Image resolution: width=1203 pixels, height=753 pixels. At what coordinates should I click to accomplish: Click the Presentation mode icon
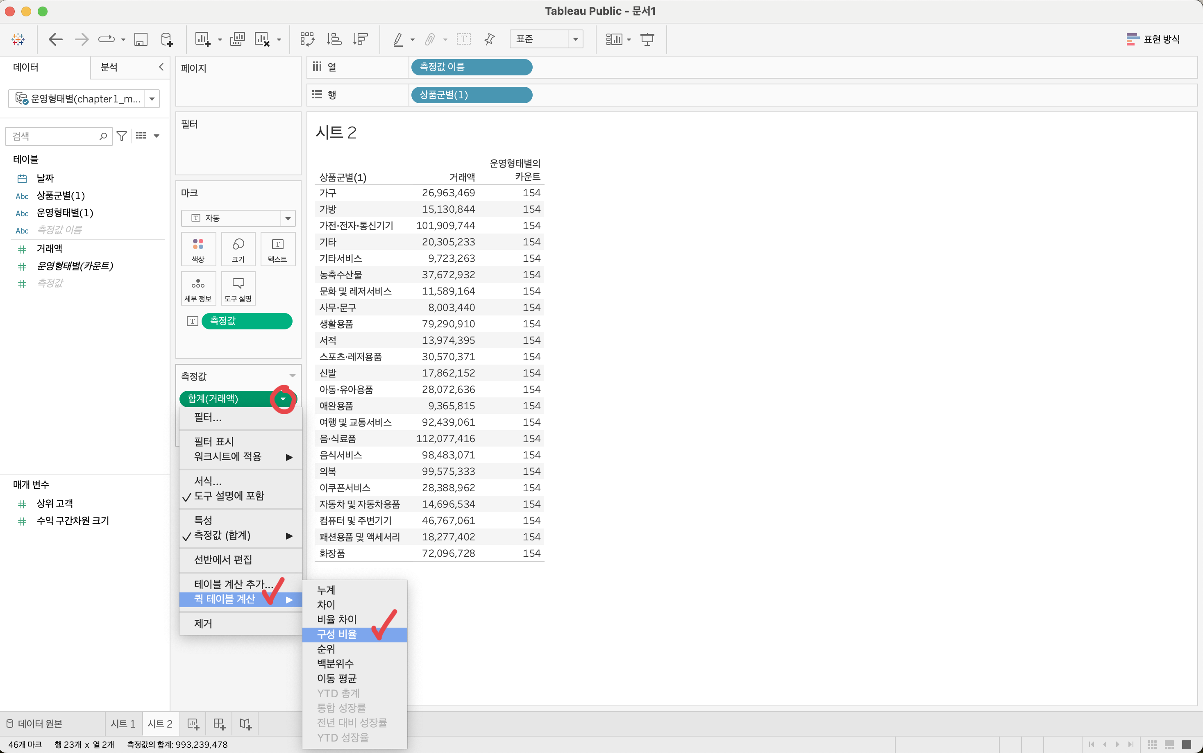pyautogui.click(x=647, y=39)
